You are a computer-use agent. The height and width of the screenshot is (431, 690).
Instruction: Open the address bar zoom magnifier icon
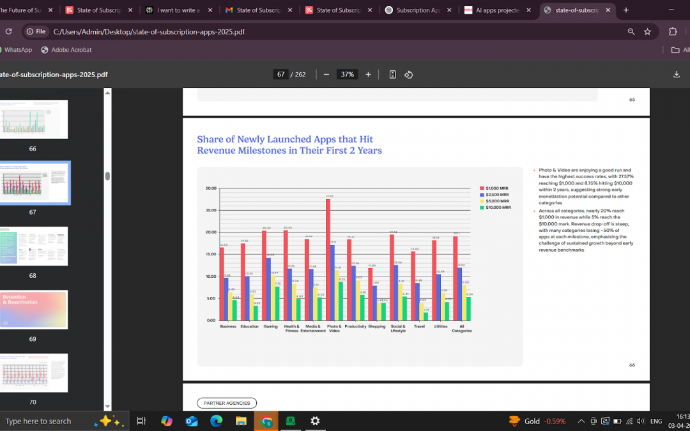tap(631, 31)
